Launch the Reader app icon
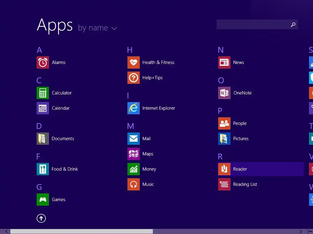313x234 pixels. [x=224, y=169]
